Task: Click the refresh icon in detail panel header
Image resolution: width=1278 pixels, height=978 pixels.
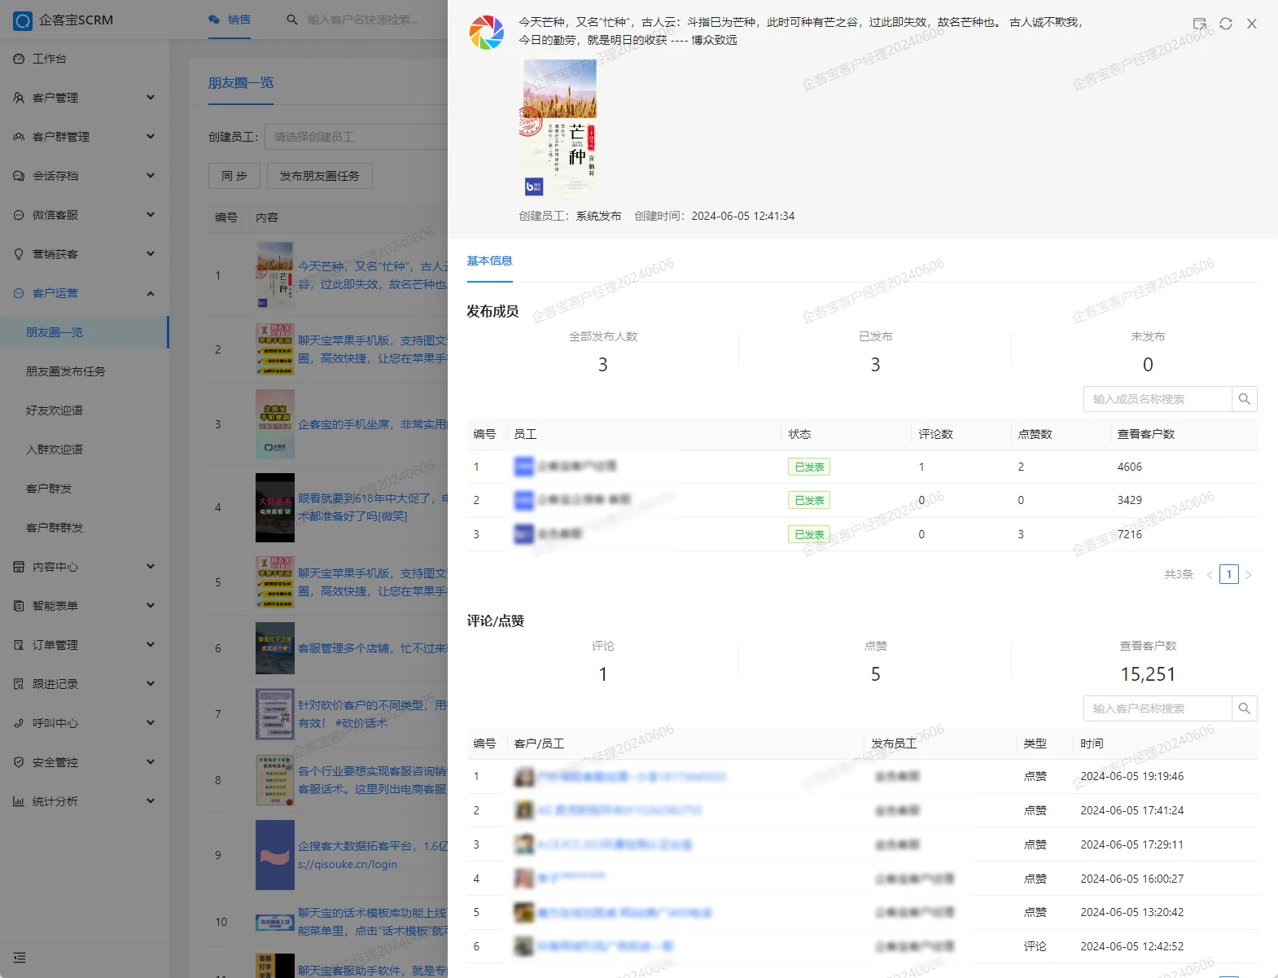Action: [1226, 24]
